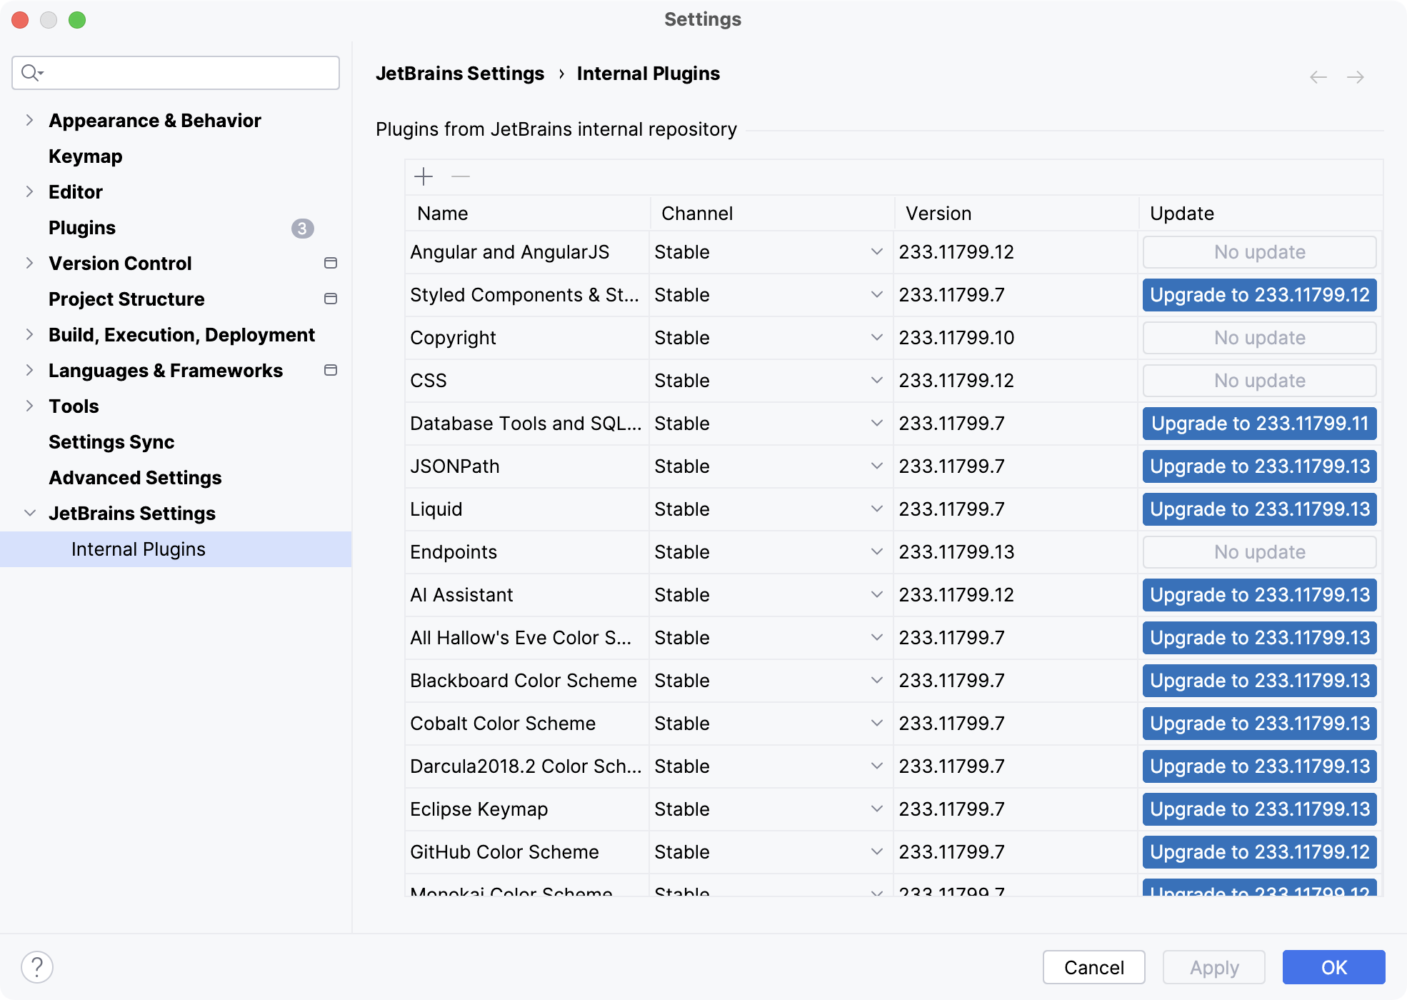Upgrade JSONPath to 233.11799.13

pos(1260,466)
